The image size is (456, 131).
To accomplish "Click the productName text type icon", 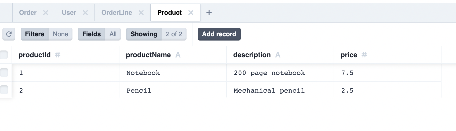I will [178, 55].
